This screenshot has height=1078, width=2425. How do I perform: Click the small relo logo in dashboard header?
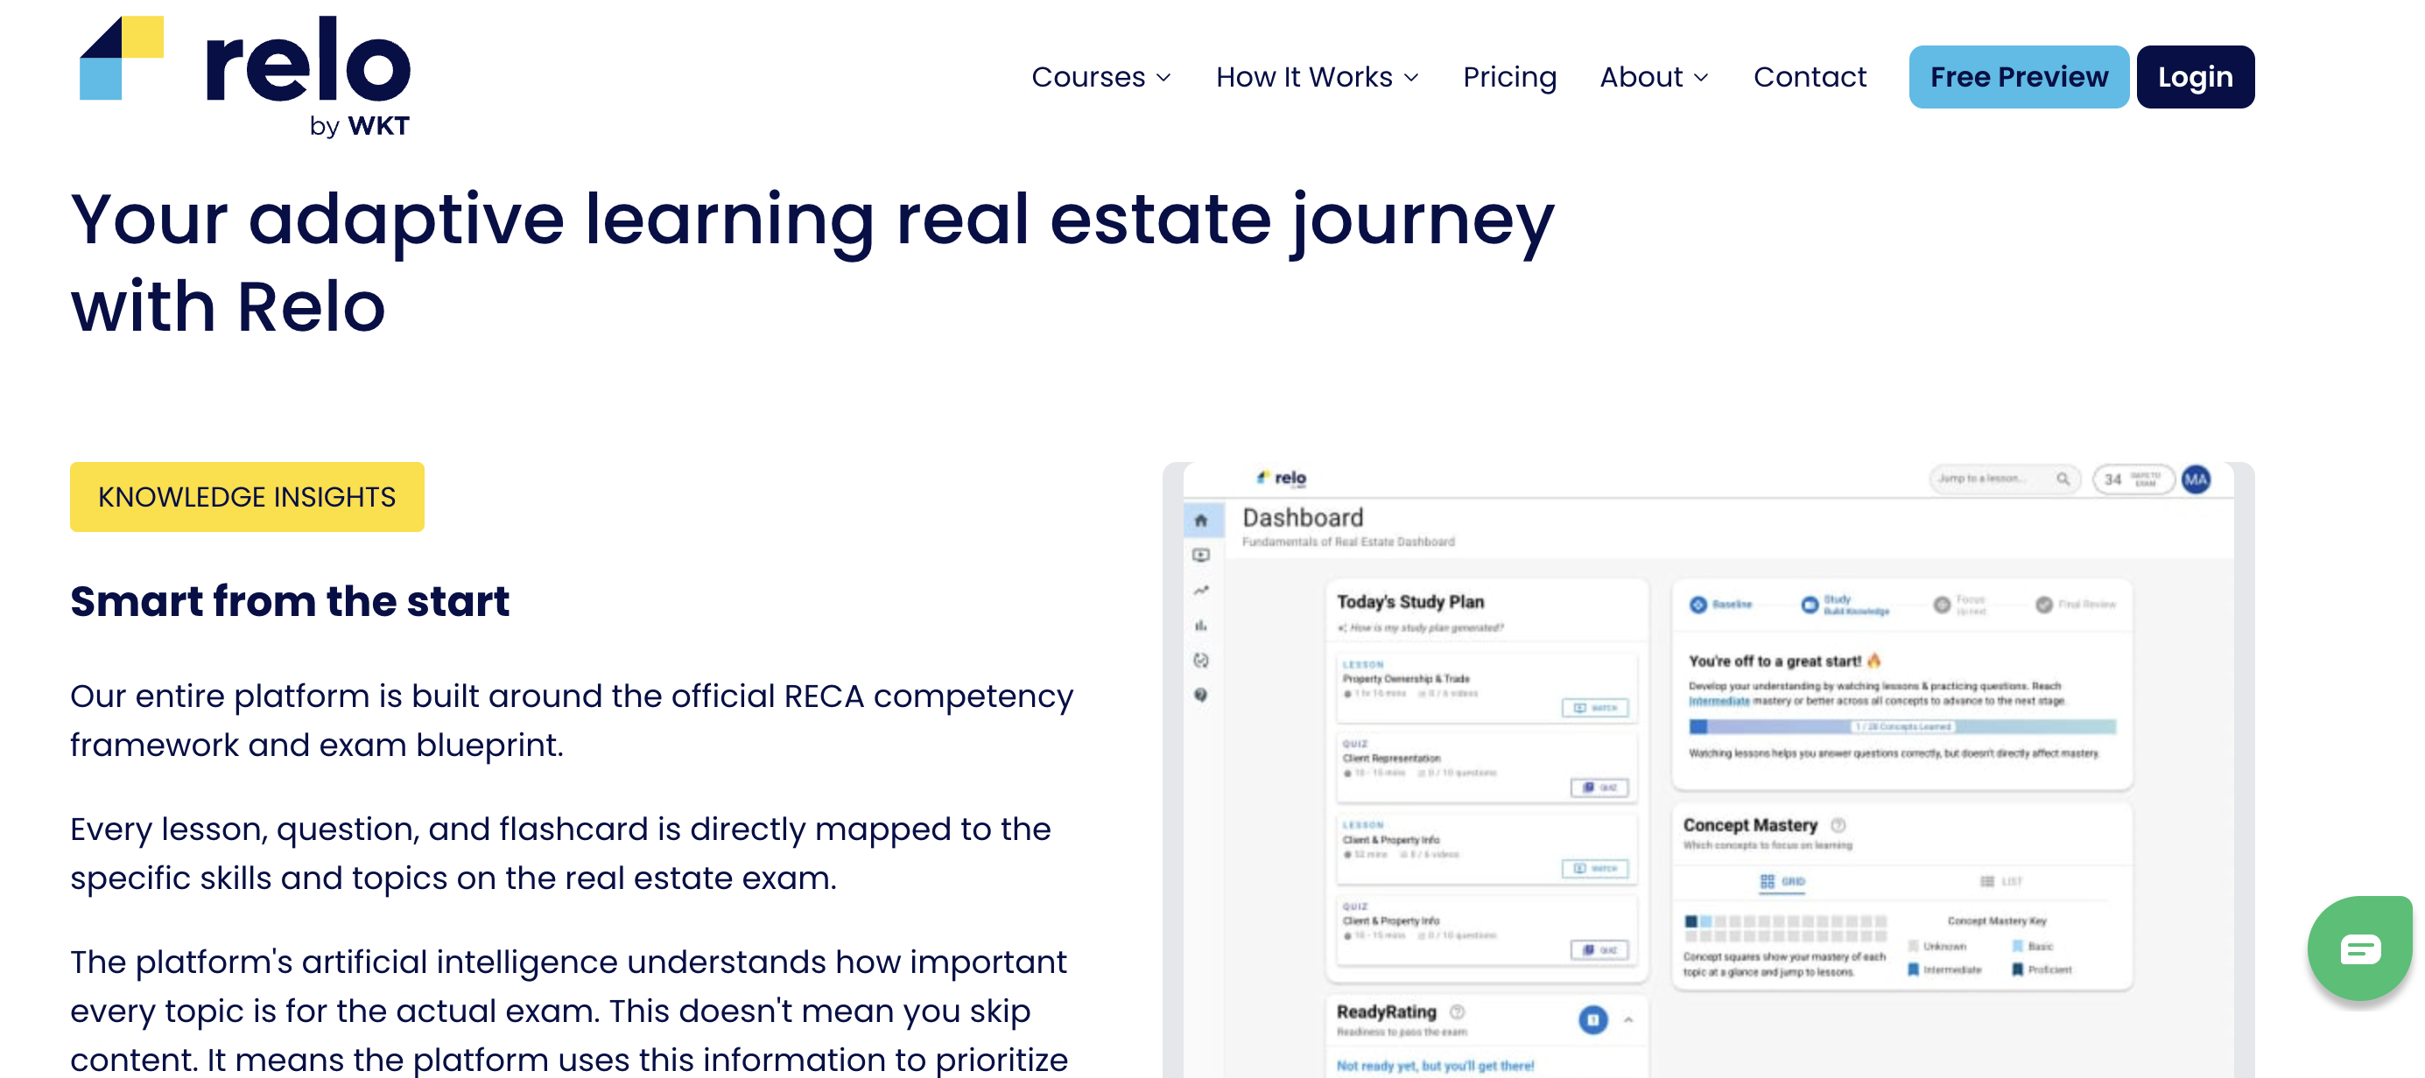point(1281,478)
